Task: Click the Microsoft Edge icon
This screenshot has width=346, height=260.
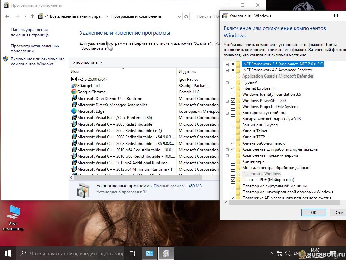Action: click(74, 111)
